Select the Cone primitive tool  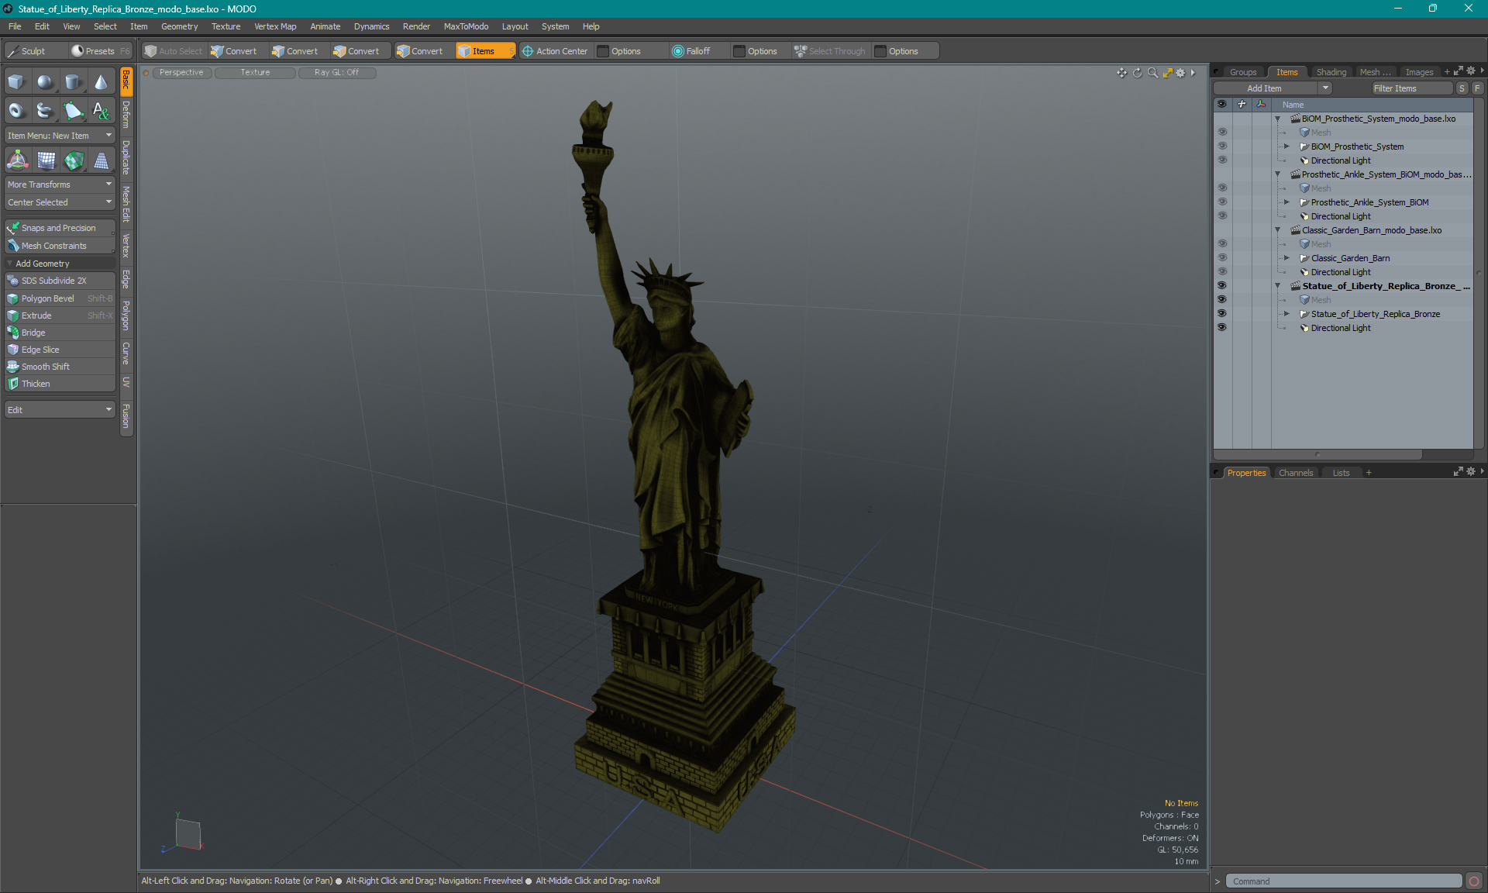102,82
